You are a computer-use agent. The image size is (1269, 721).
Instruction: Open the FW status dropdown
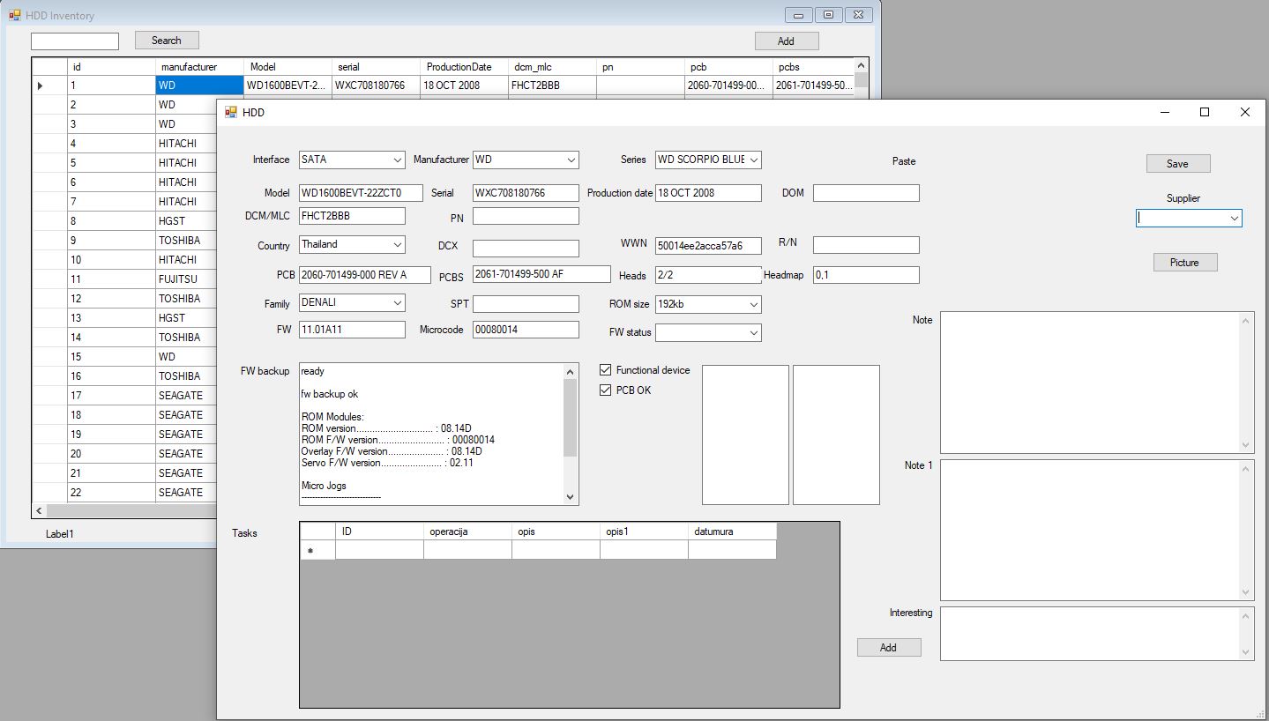[x=753, y=332]
